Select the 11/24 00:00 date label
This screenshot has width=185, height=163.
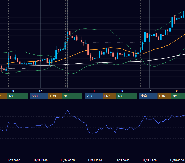67,160
